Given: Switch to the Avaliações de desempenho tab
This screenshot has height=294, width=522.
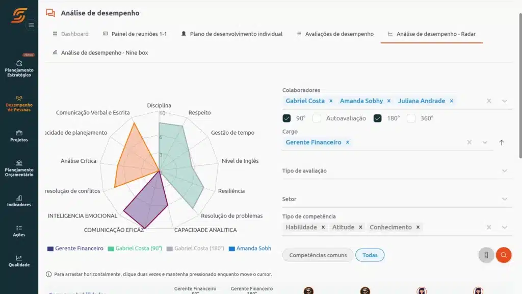Looking at the screenshot, I should click(x=338, y=34).
